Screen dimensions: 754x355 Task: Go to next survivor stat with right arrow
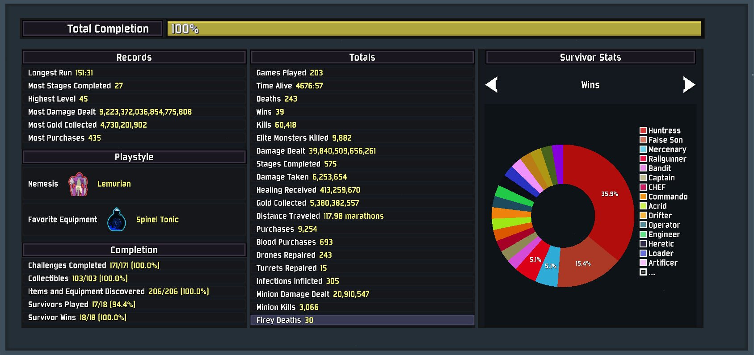point(689,85)
